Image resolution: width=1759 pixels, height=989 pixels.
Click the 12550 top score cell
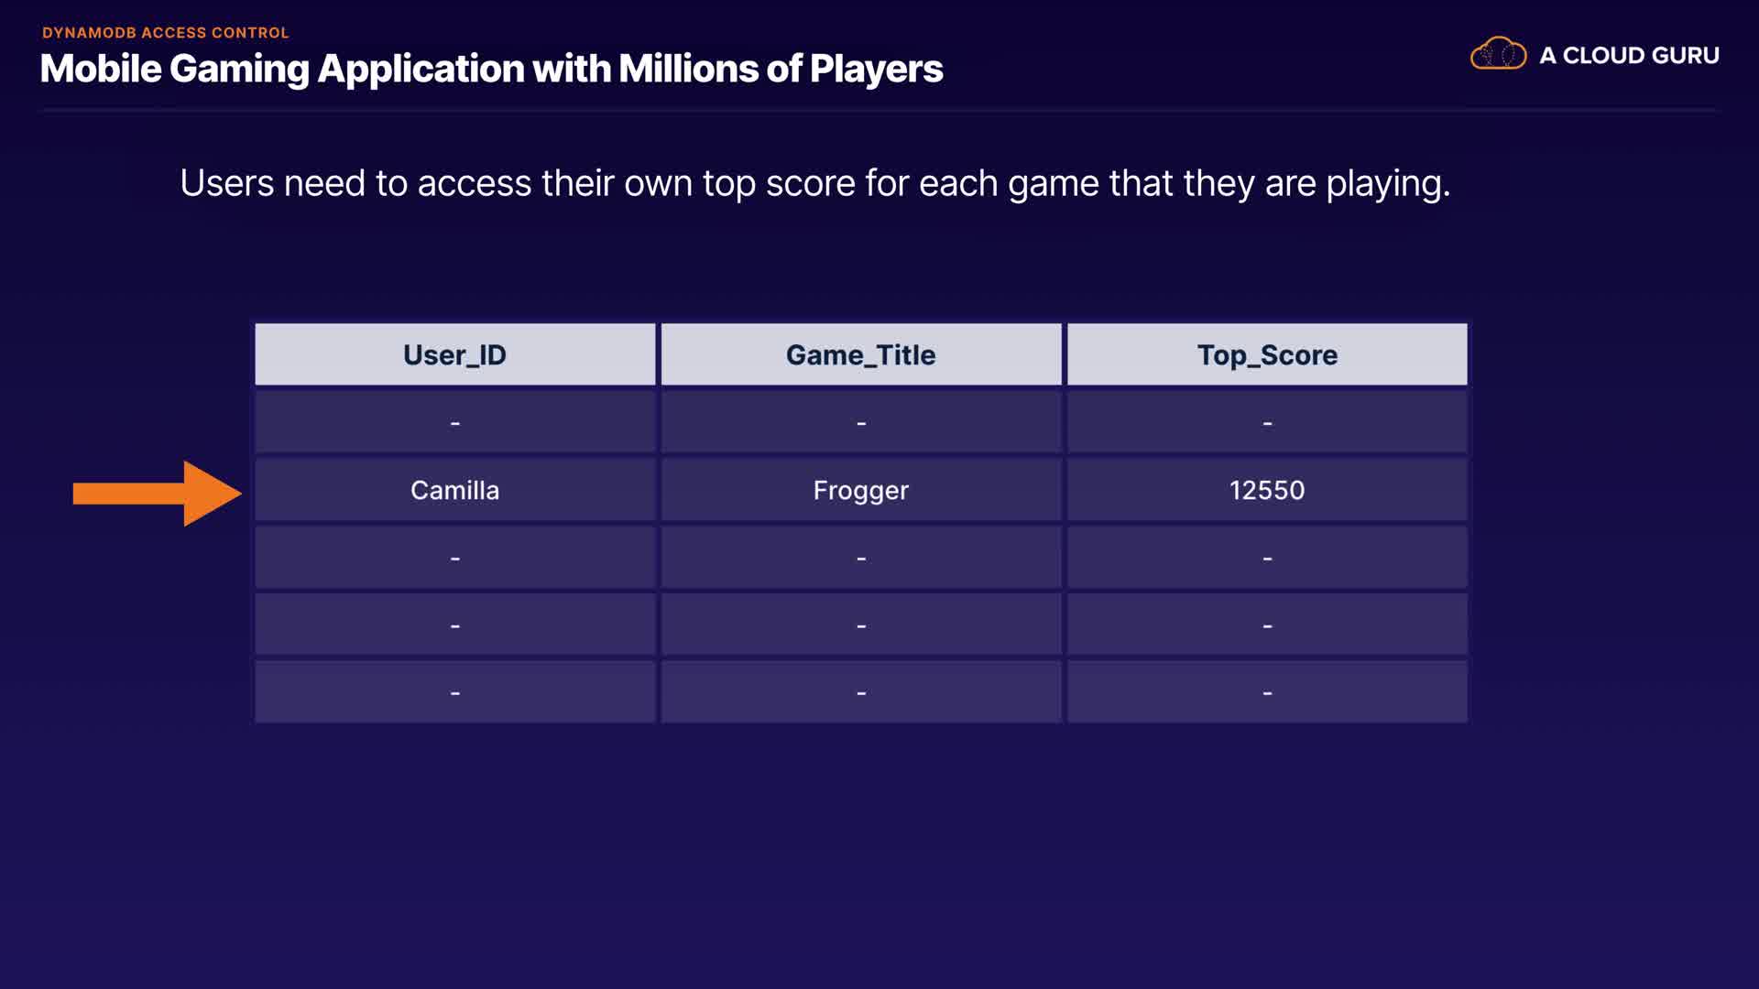1267,490
